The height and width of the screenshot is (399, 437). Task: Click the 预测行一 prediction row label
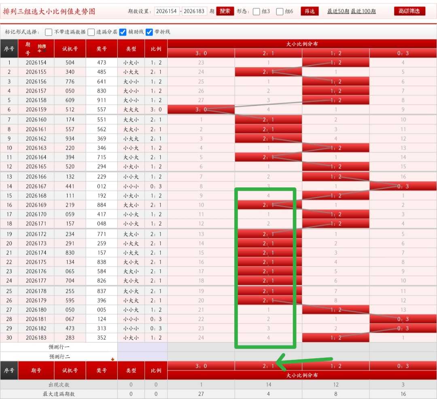(59, 347)
